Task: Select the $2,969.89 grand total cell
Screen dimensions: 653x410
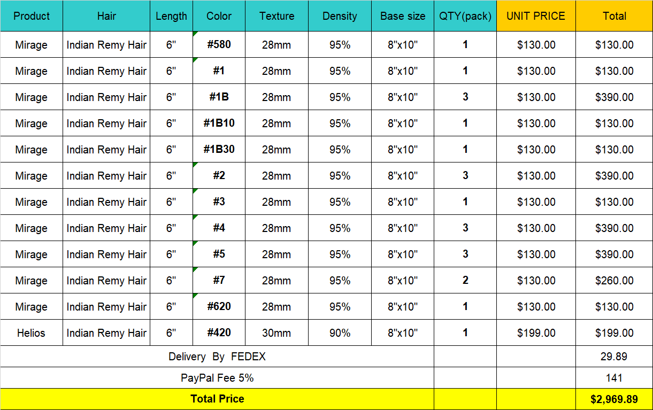Action: pyautogui.click(x=614, y=399)
